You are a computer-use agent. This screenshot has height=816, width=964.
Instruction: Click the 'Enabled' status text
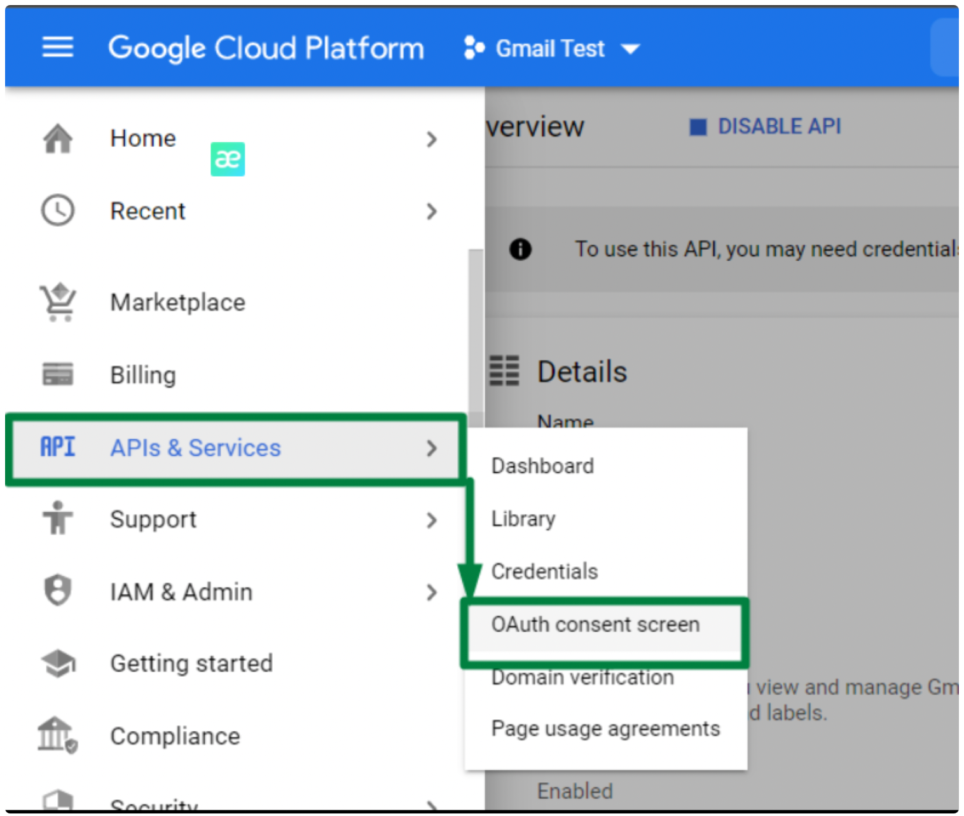pos(575,791)
